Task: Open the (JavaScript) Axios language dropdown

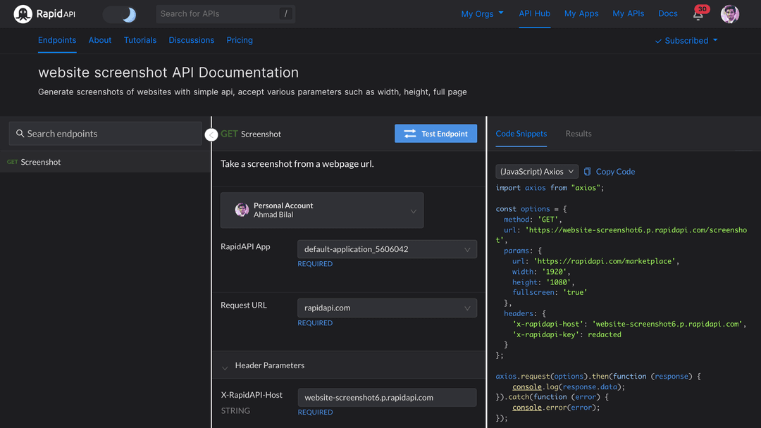Action: pyautogui.click(x=536, y=171)
